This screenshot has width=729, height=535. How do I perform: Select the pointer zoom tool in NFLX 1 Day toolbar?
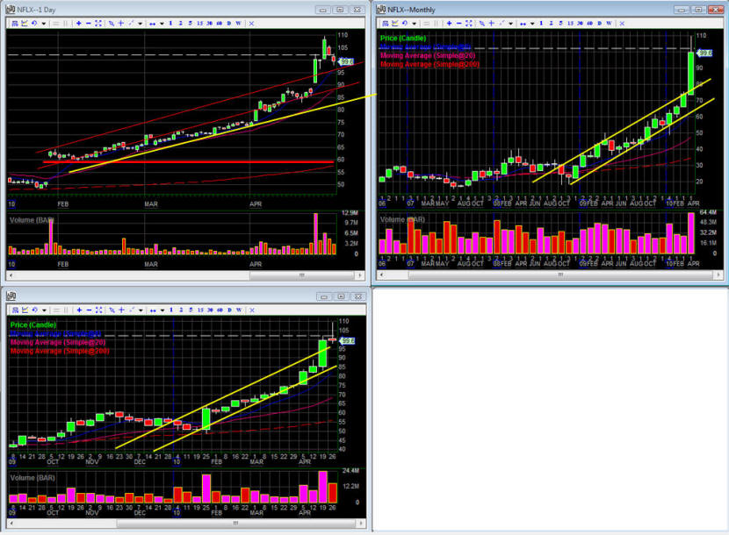pos(112,23)
